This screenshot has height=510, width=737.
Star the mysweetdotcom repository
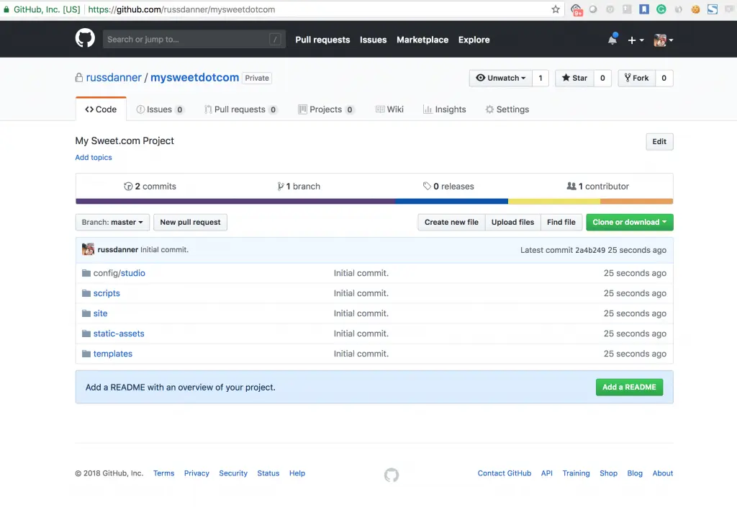[x=574, y=78]
